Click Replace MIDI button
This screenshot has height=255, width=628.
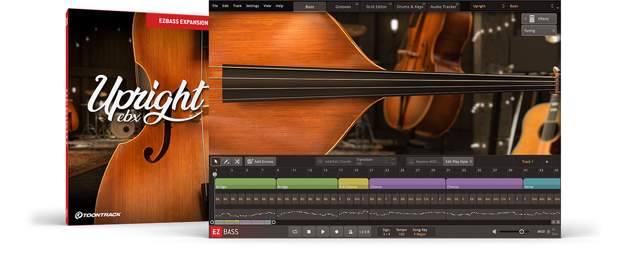coord(424,161)
